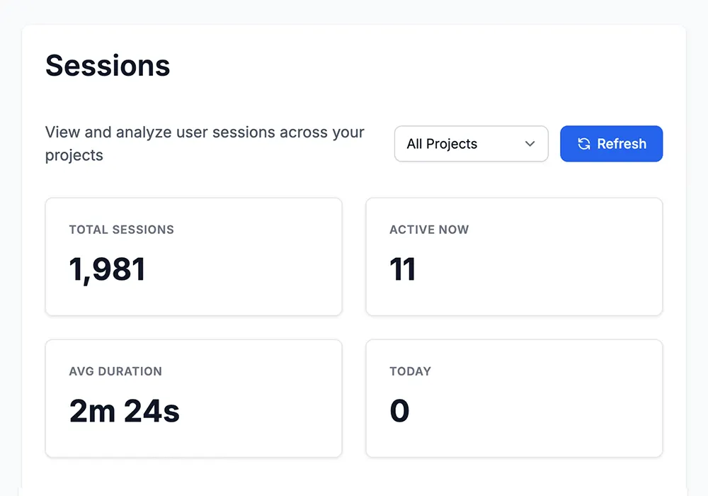Click the AVG DURATION label
708x496 pixels.
pyautogui.click(x=115, y=371)
